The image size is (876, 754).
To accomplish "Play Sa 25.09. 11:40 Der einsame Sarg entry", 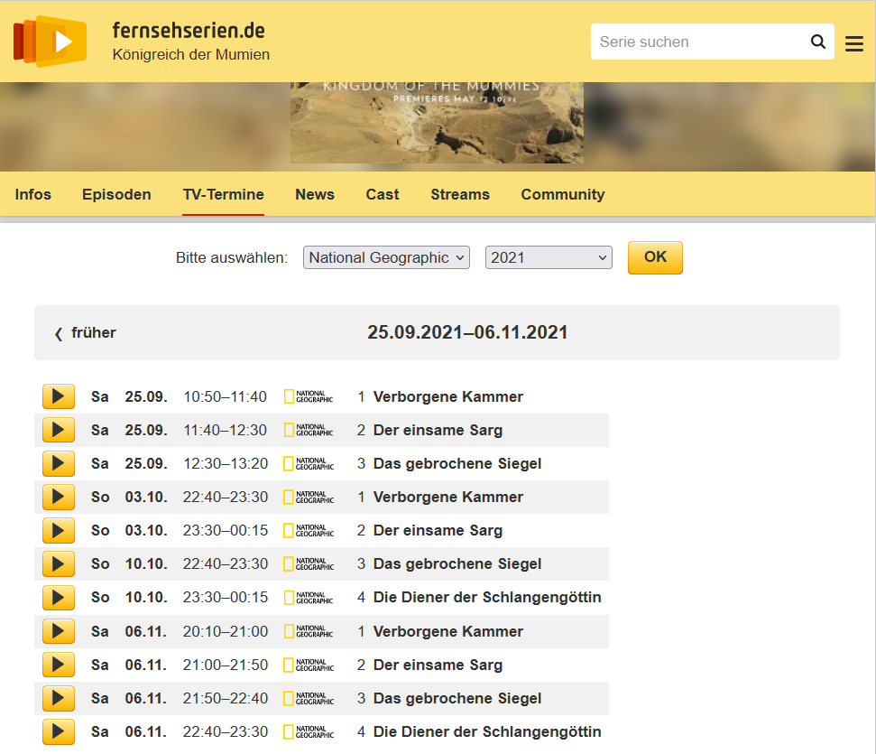I will point(59,430).
